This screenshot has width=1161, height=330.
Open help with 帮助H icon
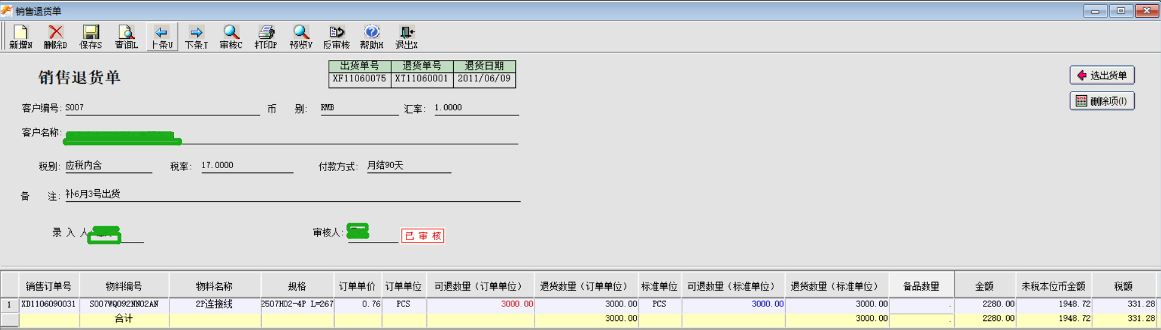[x=371, y=37]
